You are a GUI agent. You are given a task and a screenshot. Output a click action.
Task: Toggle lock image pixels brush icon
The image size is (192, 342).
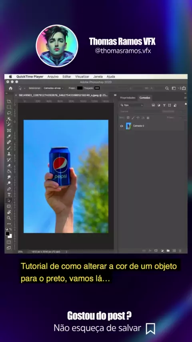[133, 118]
